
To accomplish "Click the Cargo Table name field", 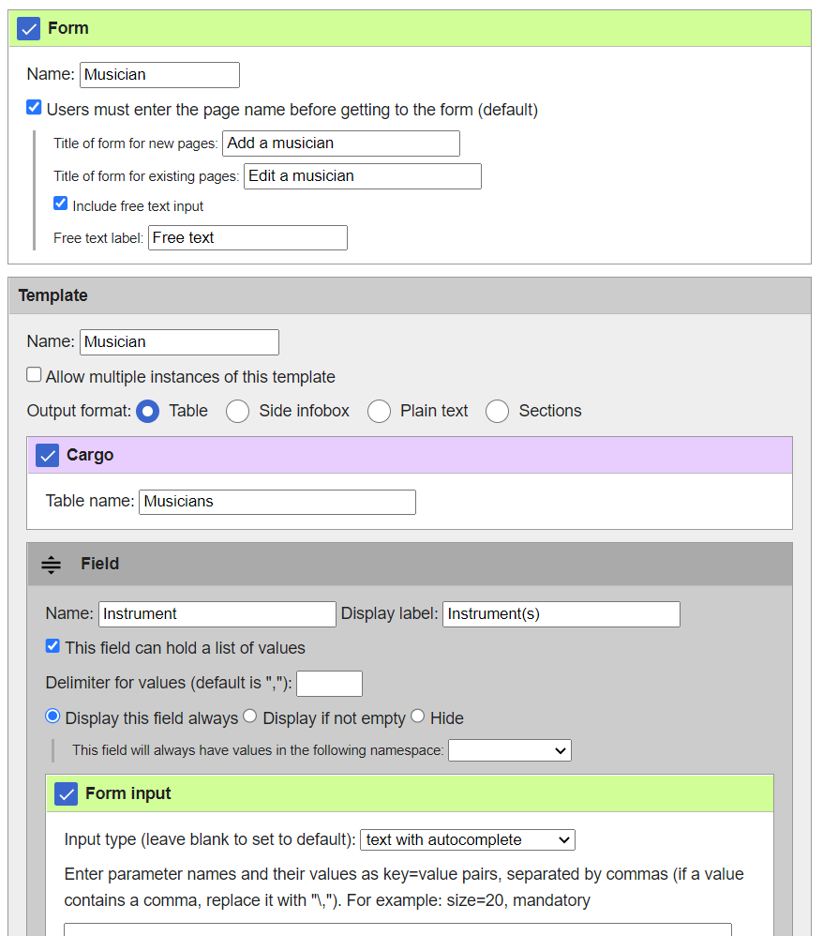I will pyautogui.click(x=277, y=502).
